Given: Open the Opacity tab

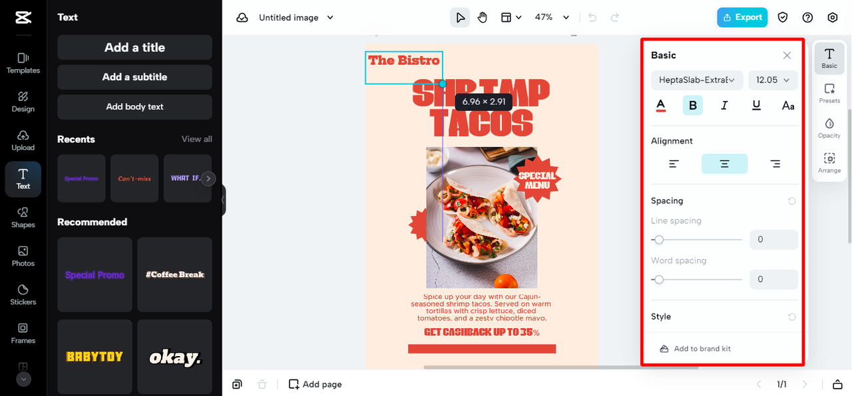Looking at the screenshot, I should click(829, 128).
